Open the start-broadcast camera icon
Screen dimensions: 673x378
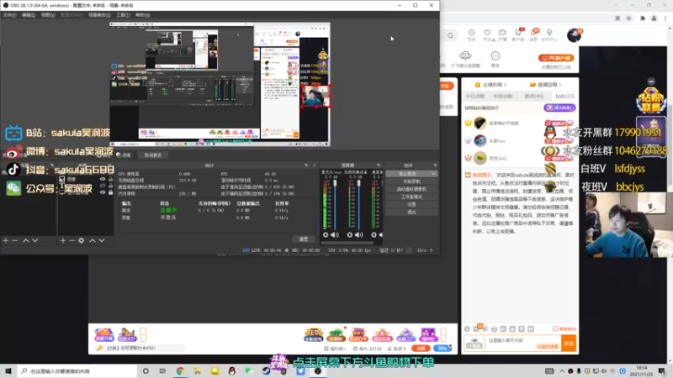click(502, 34)
